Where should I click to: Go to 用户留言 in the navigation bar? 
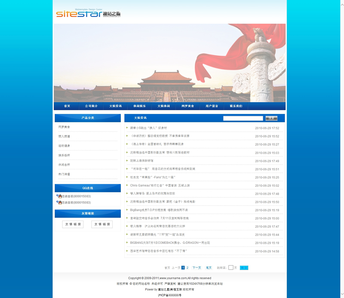point(212,106)
